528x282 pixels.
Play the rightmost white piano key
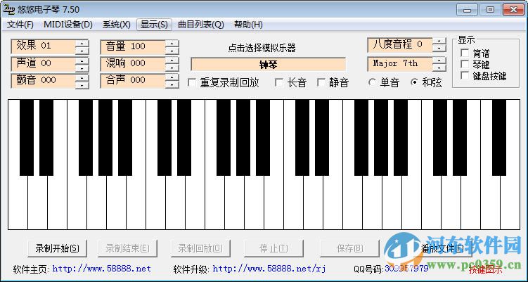click(510, 202)
